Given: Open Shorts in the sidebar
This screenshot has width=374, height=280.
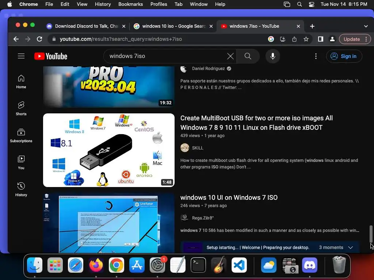Looking at the screenshot, I should tap(21, 109).
